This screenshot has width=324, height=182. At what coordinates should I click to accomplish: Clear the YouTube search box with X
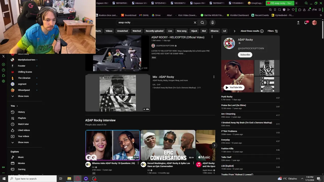(x=195, y=22)
